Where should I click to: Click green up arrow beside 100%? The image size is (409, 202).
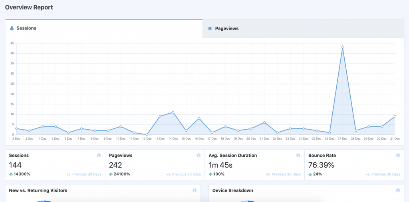(210, 174)
